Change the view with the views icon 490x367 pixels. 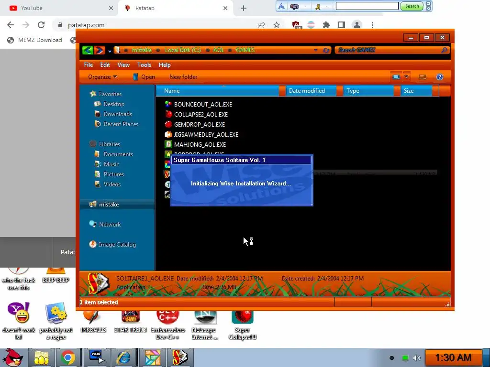(x=396, y=77)
